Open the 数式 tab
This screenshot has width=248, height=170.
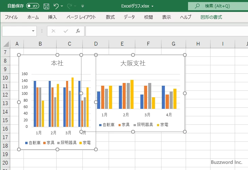point(110,17)
